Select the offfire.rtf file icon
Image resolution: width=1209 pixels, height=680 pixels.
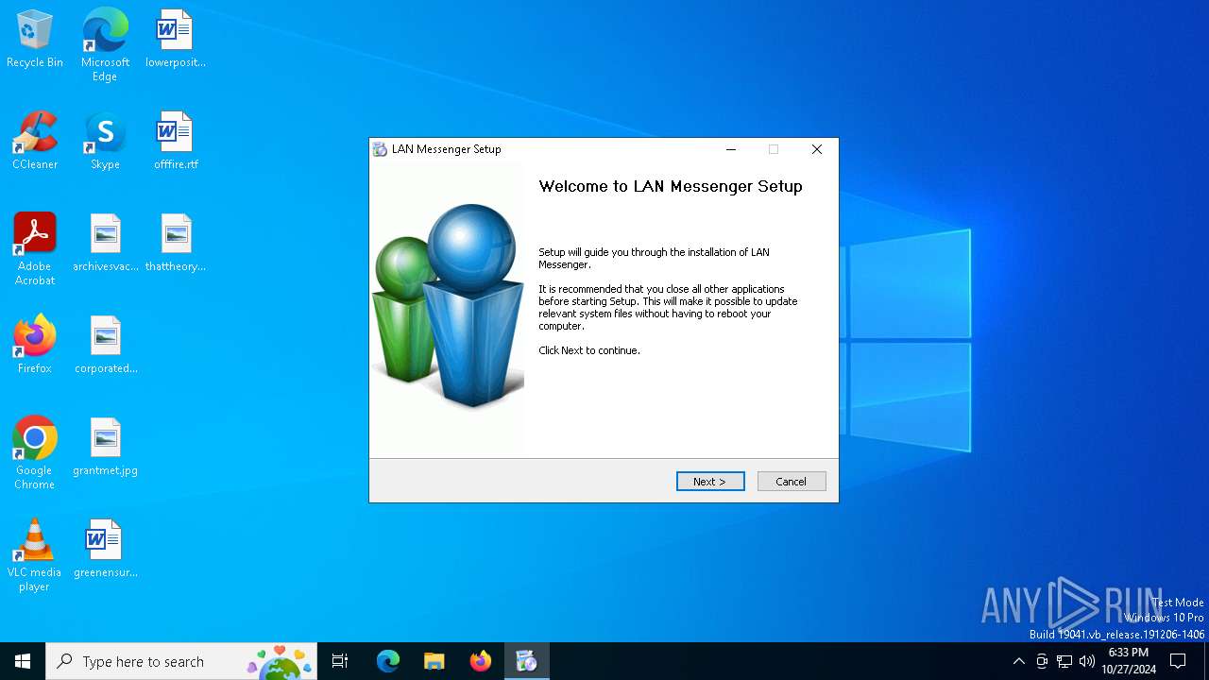(x=176, y=142)
